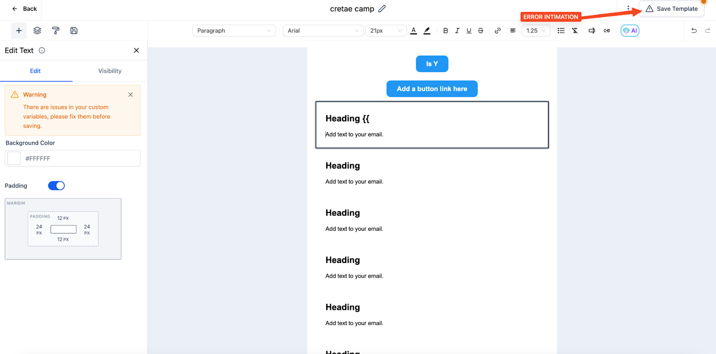Open the layers panel icon
Image resolution: width=716 pixels, height=354 pixels.
pyautogui.click(x=37, y=31)
